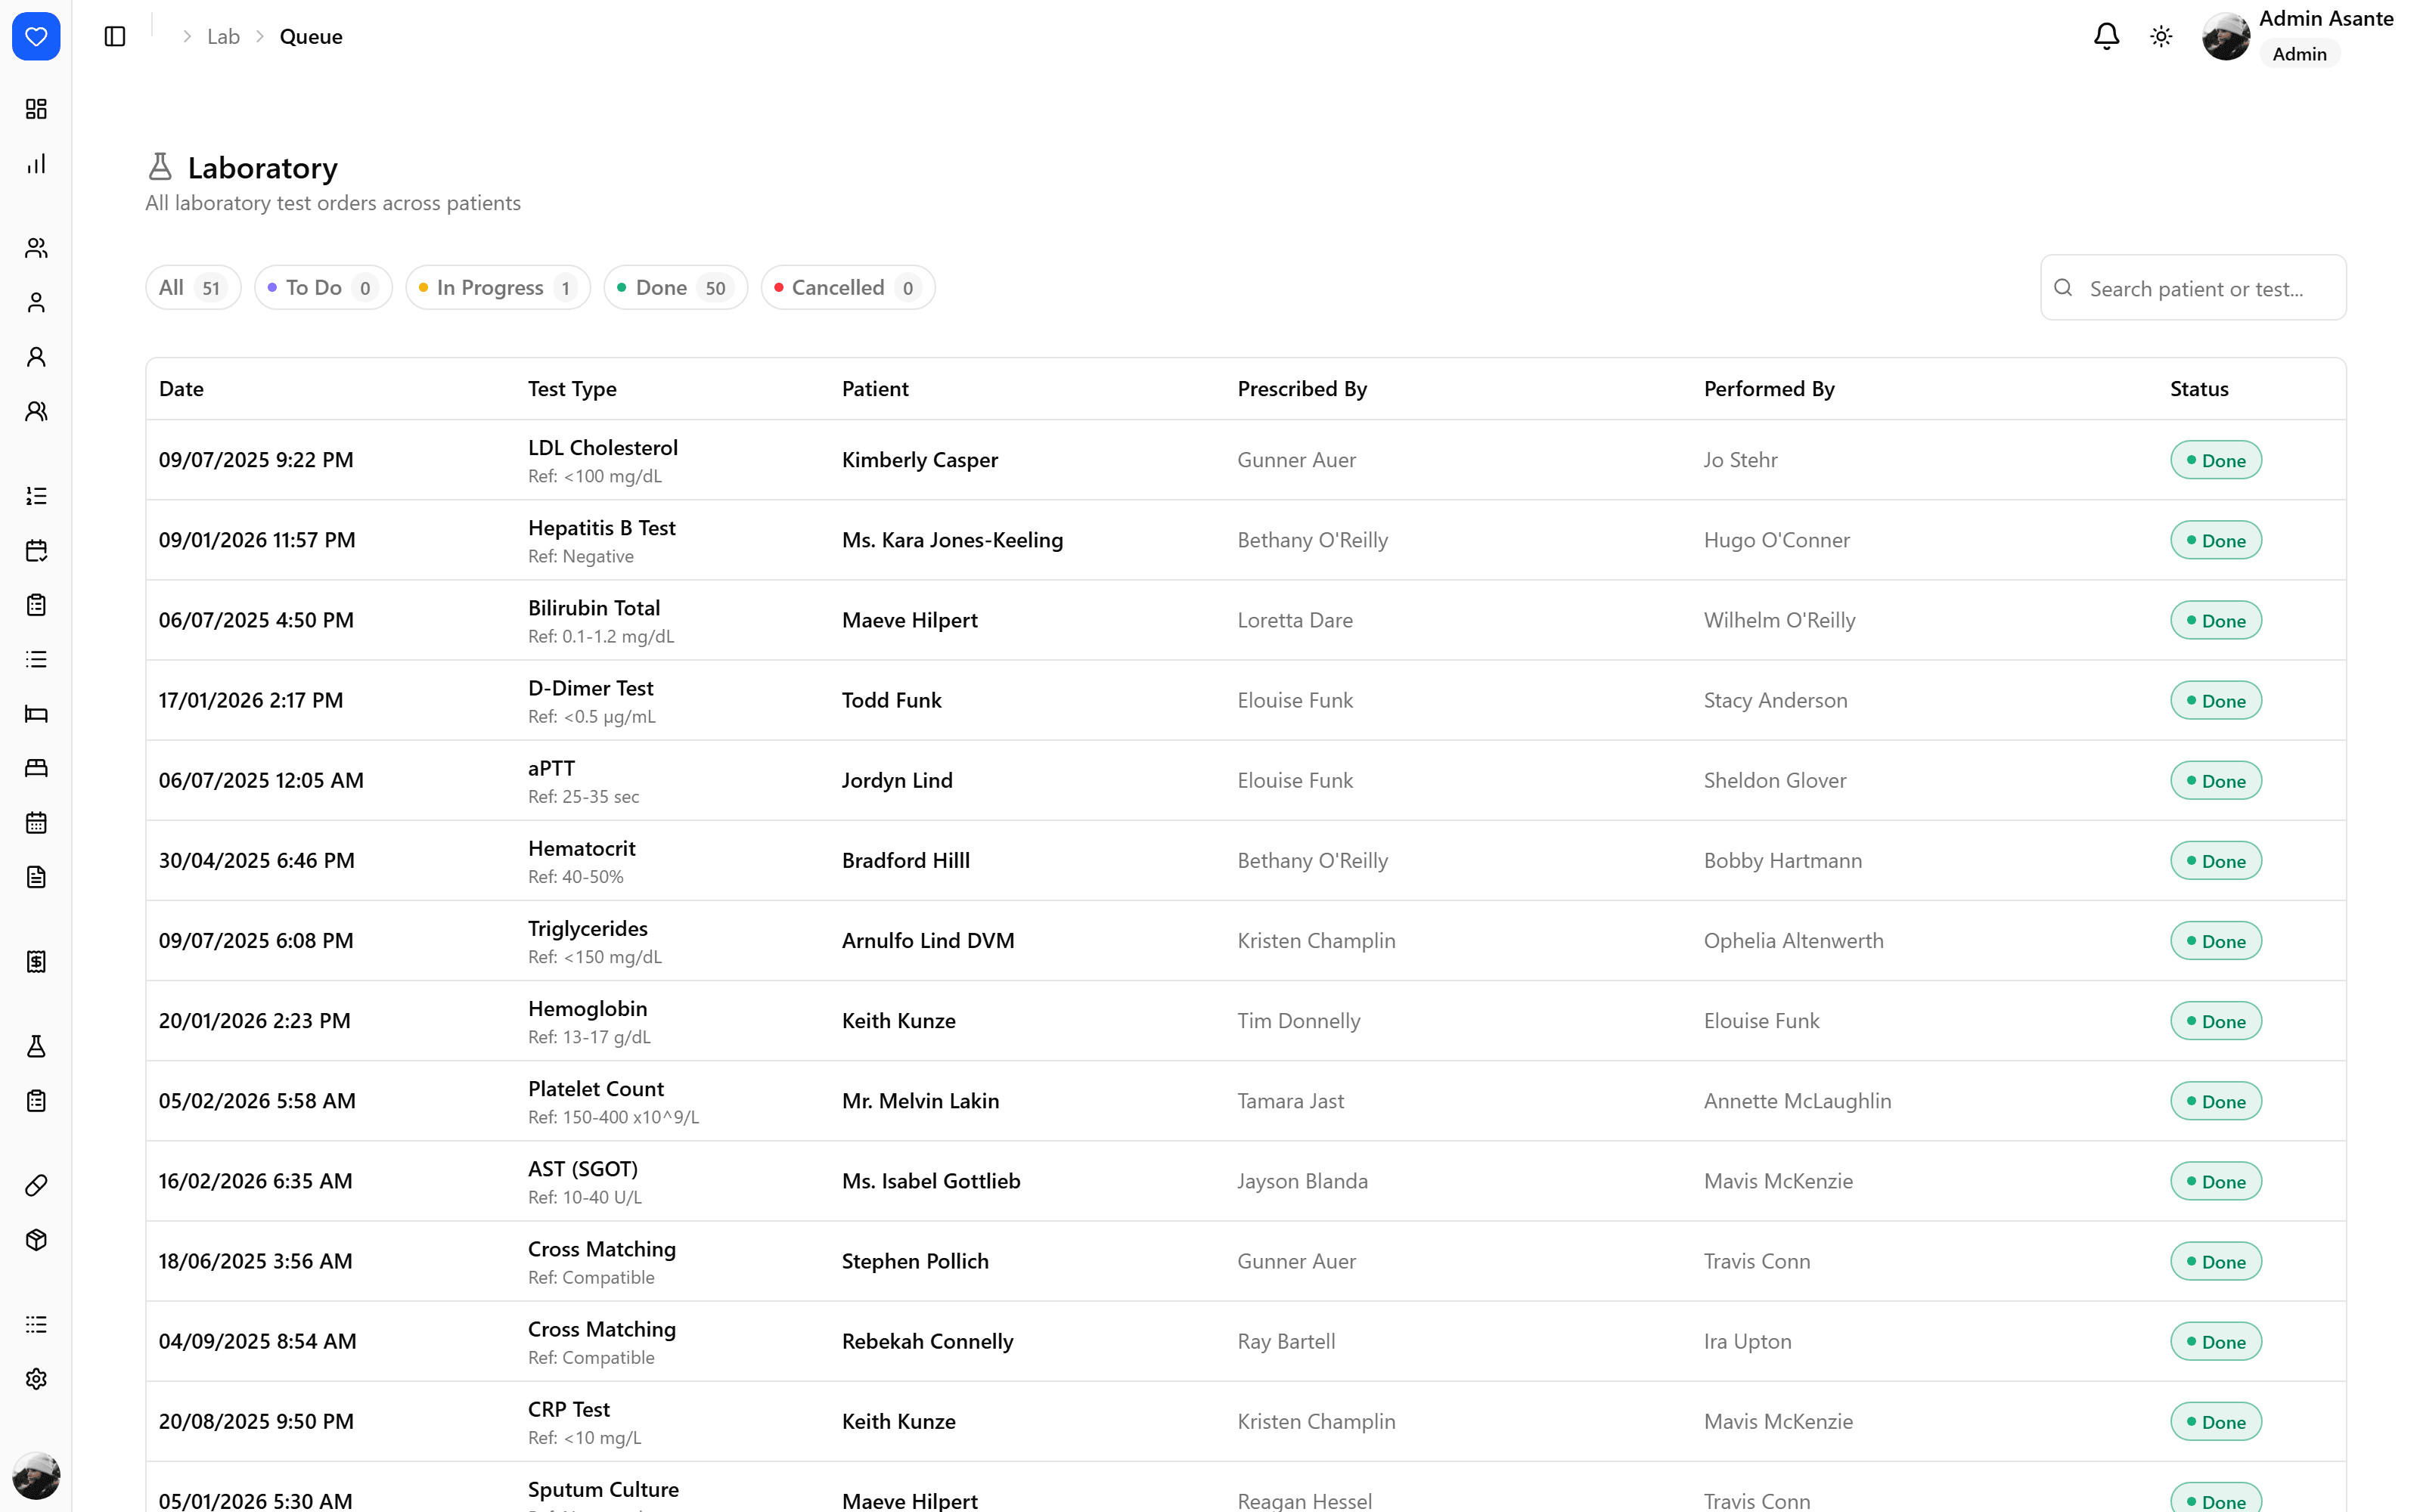Open the monthly calendar grid icon
This screenshot has height=1512, width=2420.
[x=36, y=823]
